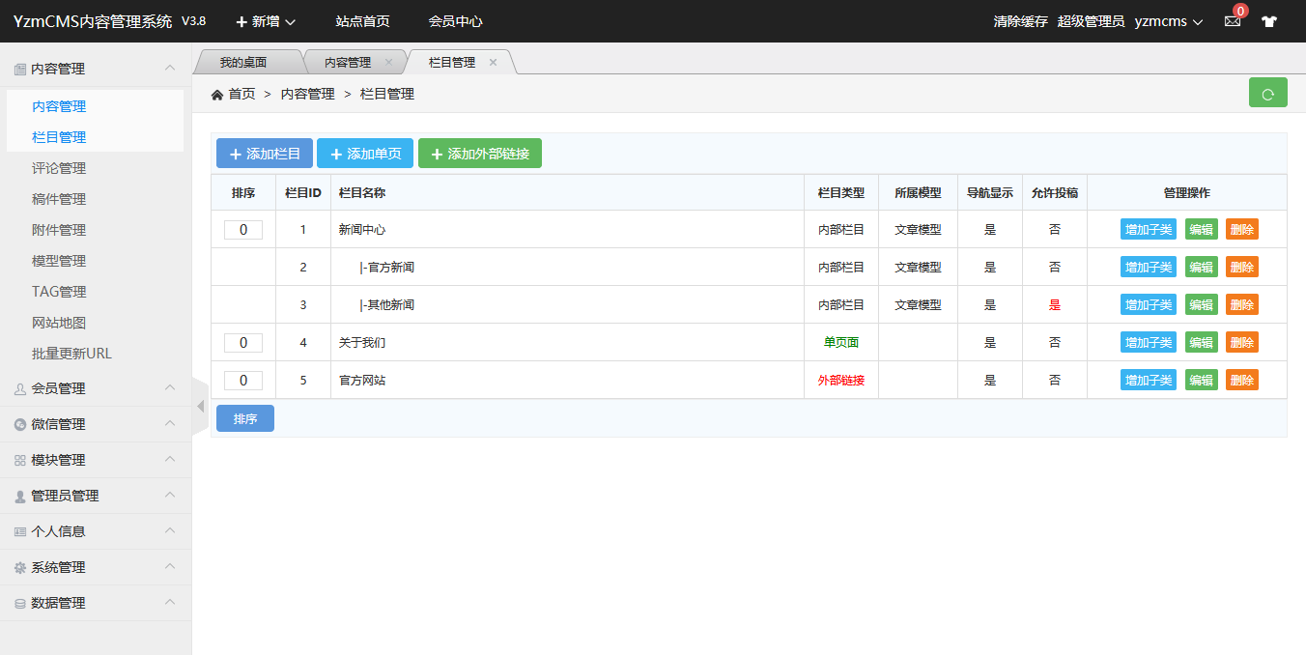Open the envelope messages icon
Image resolution: width=1306 pixels, height=655 pixels.
pos(1233,21)
